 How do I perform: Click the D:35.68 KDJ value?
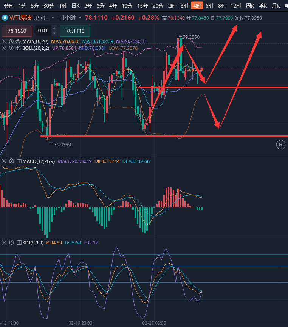73,243
